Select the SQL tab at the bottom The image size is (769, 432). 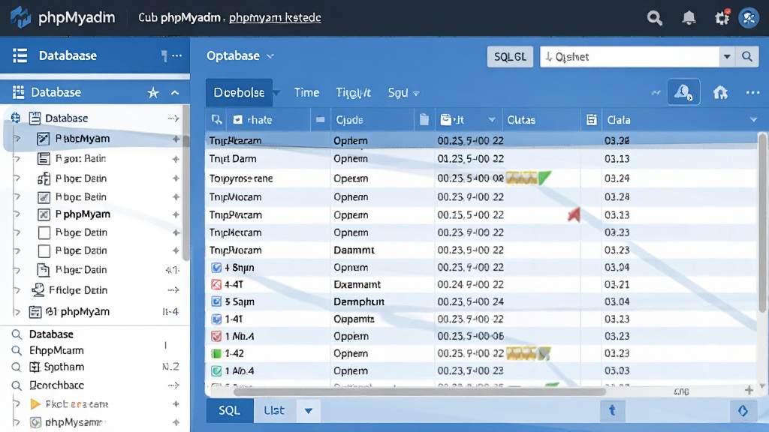[229, 410]
